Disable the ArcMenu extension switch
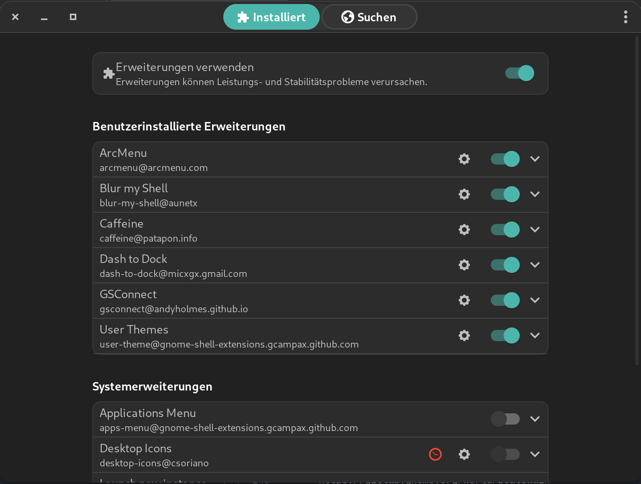Viewport: 641px width, 484px height. tap(505, 159)
